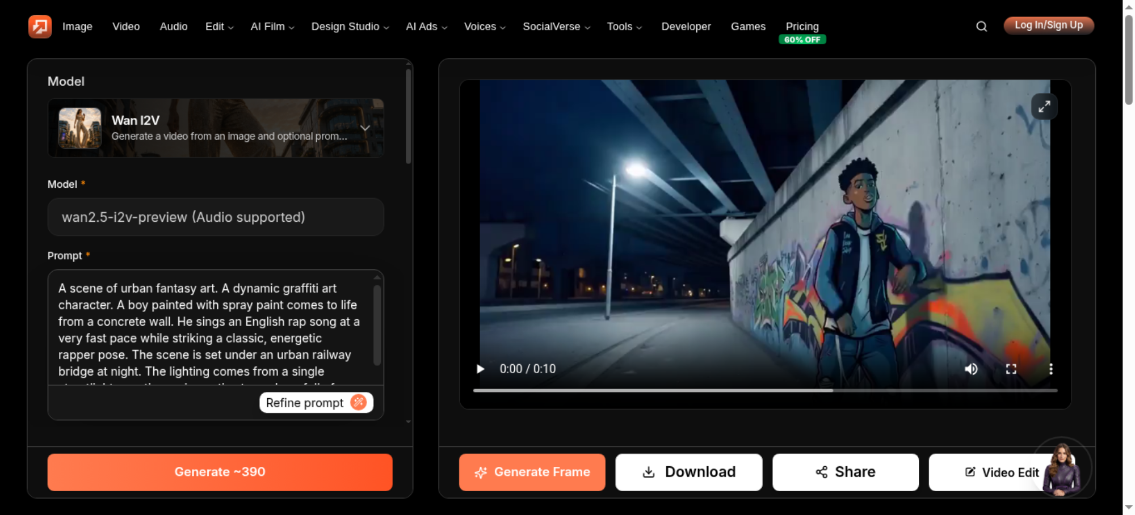The width and height of the screenshot is (1135, 515).
Task: Click the Log In/Sign Up button
Action: pos(1049,26)
